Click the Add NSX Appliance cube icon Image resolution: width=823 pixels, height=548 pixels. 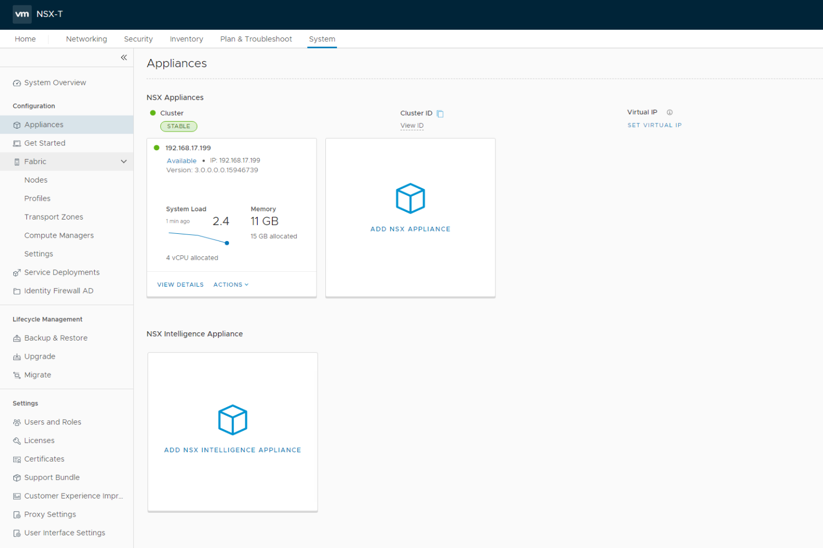[x=410, y=199]
